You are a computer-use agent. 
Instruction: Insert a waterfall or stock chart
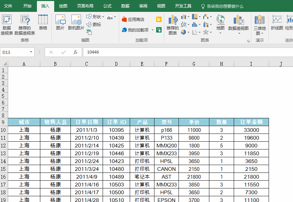coord(206,17)
